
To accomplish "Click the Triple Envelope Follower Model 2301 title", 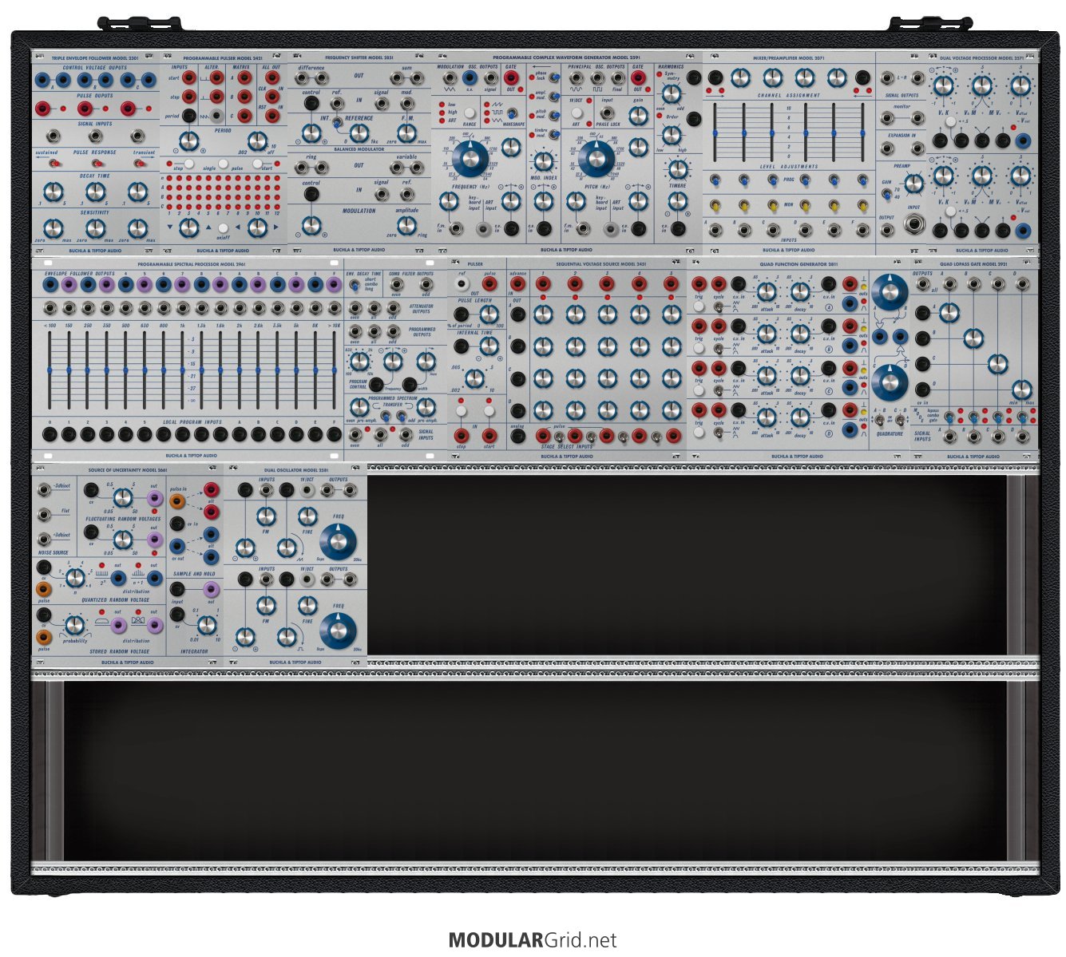I will pyautogui.click(x=95, y=58).
